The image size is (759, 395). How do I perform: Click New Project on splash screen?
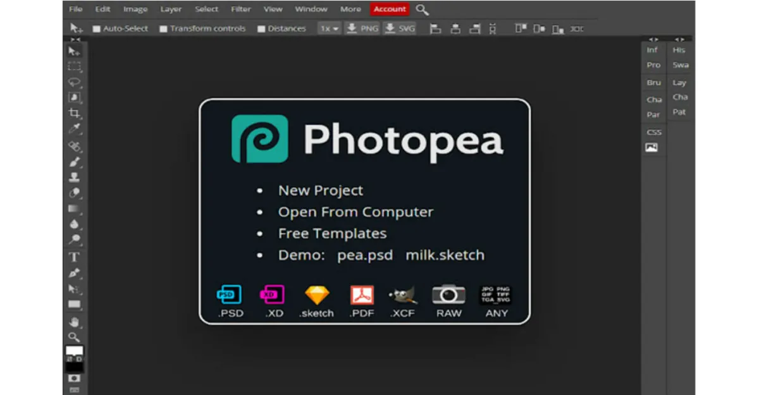click(321, 190)
